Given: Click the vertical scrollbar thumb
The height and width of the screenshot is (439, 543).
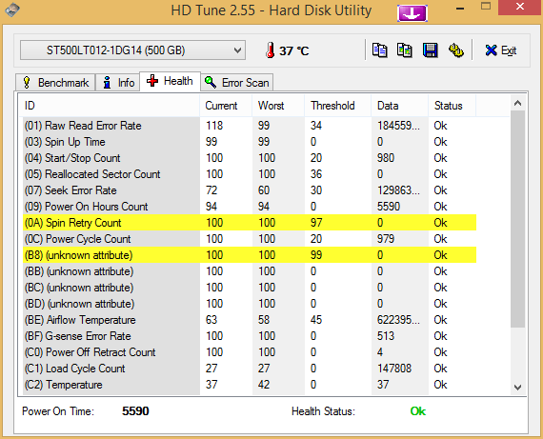Looking at the screenshot, I should click(517, 219).
